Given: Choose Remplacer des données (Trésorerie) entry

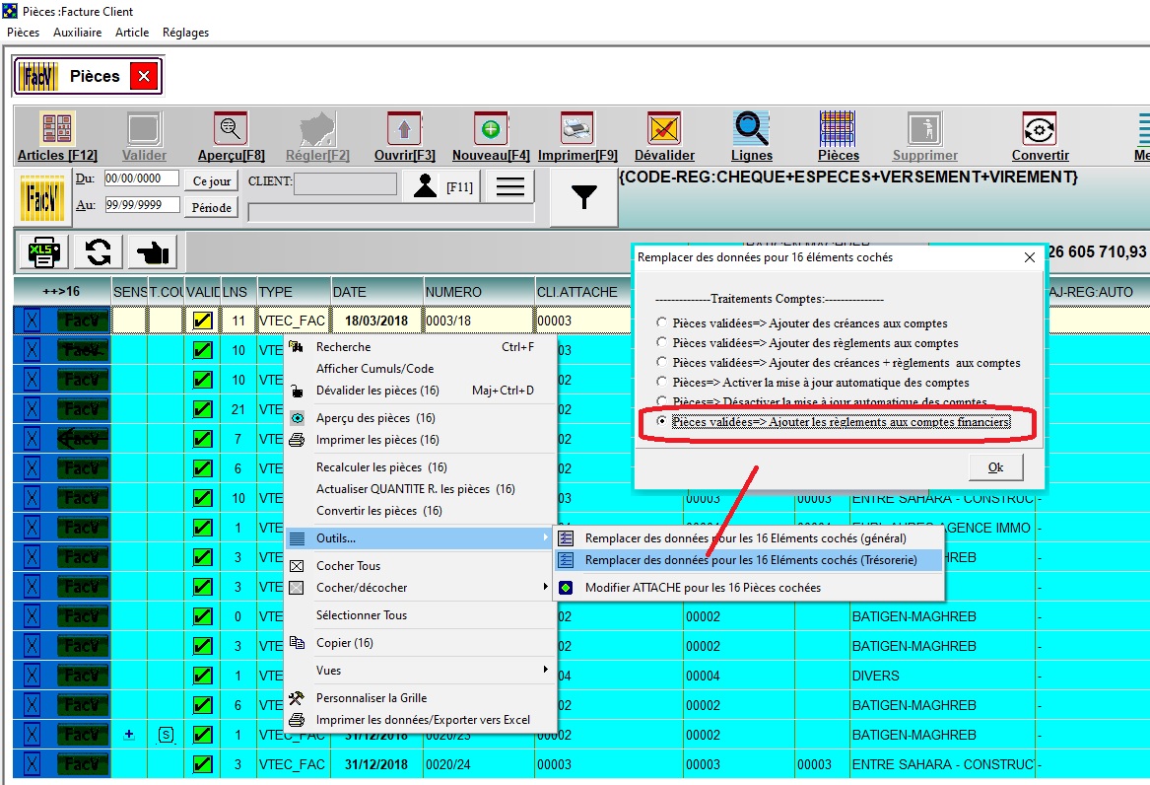Looking at the screenshot, I should (749, 560).
